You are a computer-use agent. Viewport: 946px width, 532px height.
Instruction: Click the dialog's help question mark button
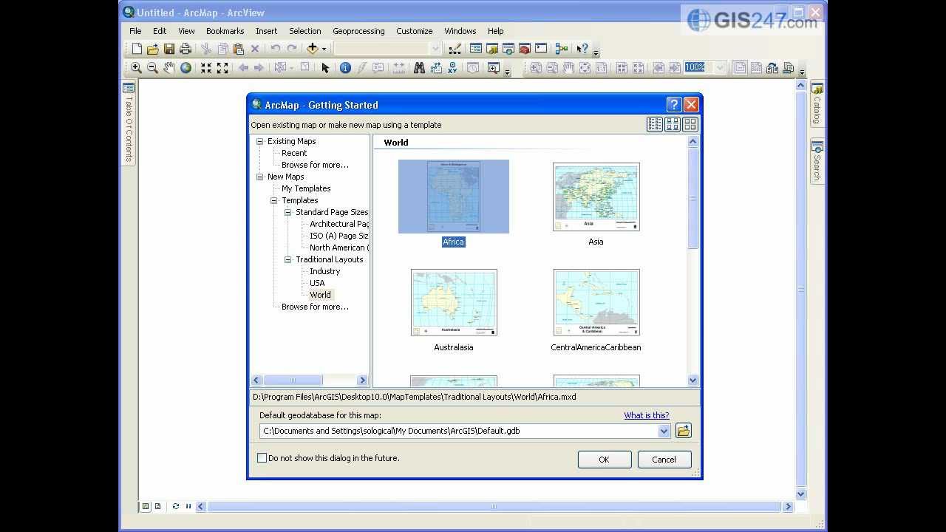673,104
